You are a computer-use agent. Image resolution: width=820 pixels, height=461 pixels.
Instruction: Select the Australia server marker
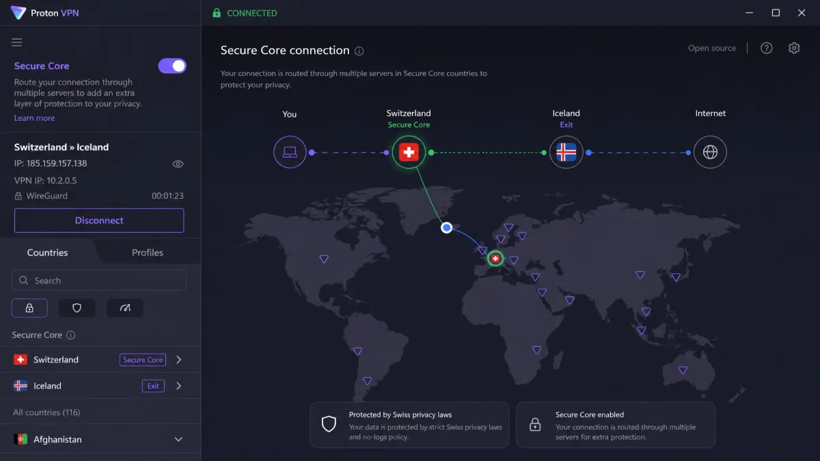click(683, 370)
